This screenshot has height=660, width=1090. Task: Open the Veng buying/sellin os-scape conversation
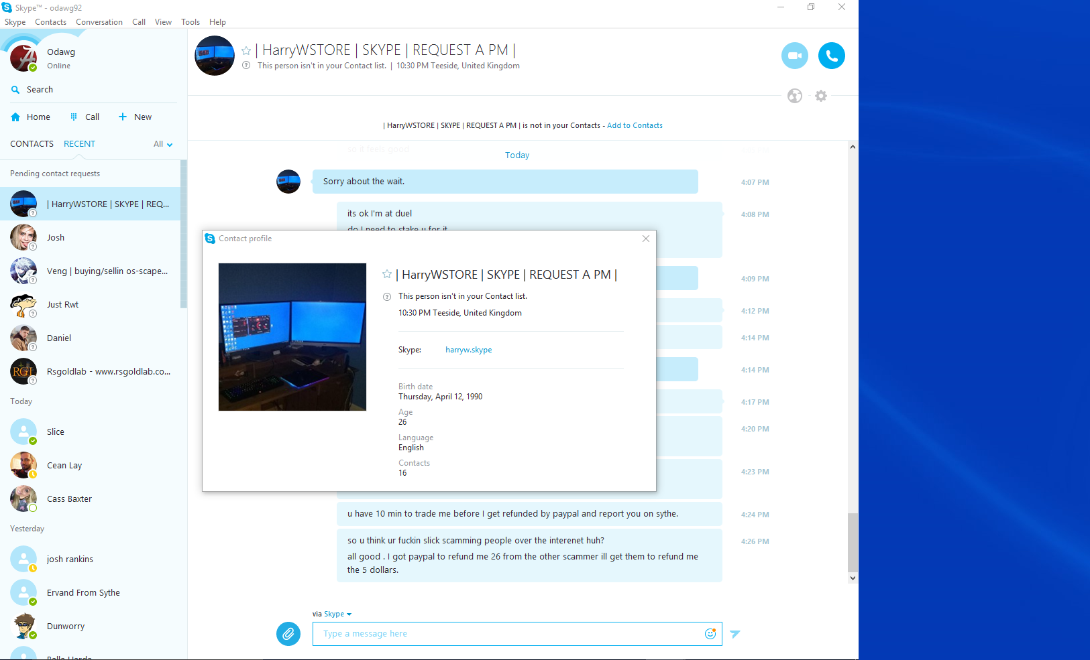coord(91,271)
